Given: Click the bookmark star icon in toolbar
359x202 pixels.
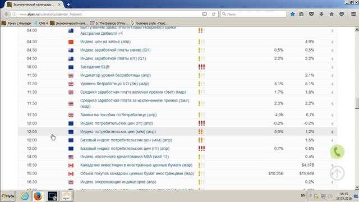Looking at the screenshot, I should (x=292, y=14).
